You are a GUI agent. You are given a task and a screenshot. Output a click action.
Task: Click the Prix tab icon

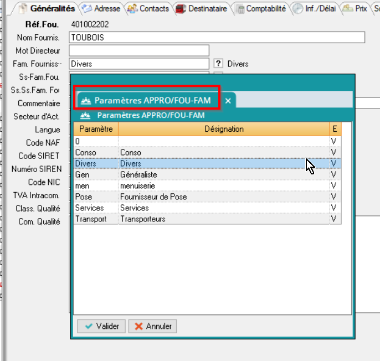(x=348, y=9)
